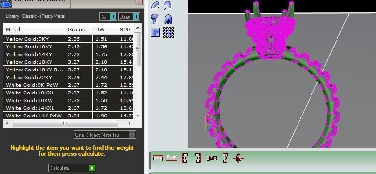Click the horizontal scrollbar thumb
The width and height of the screenshot is (376, 174).
(65, 123)
